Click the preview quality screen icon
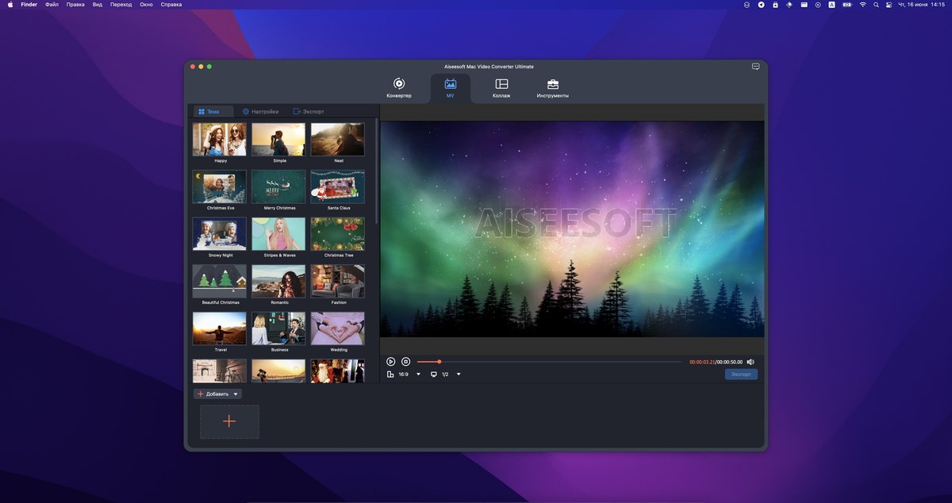 pos(433,374)
